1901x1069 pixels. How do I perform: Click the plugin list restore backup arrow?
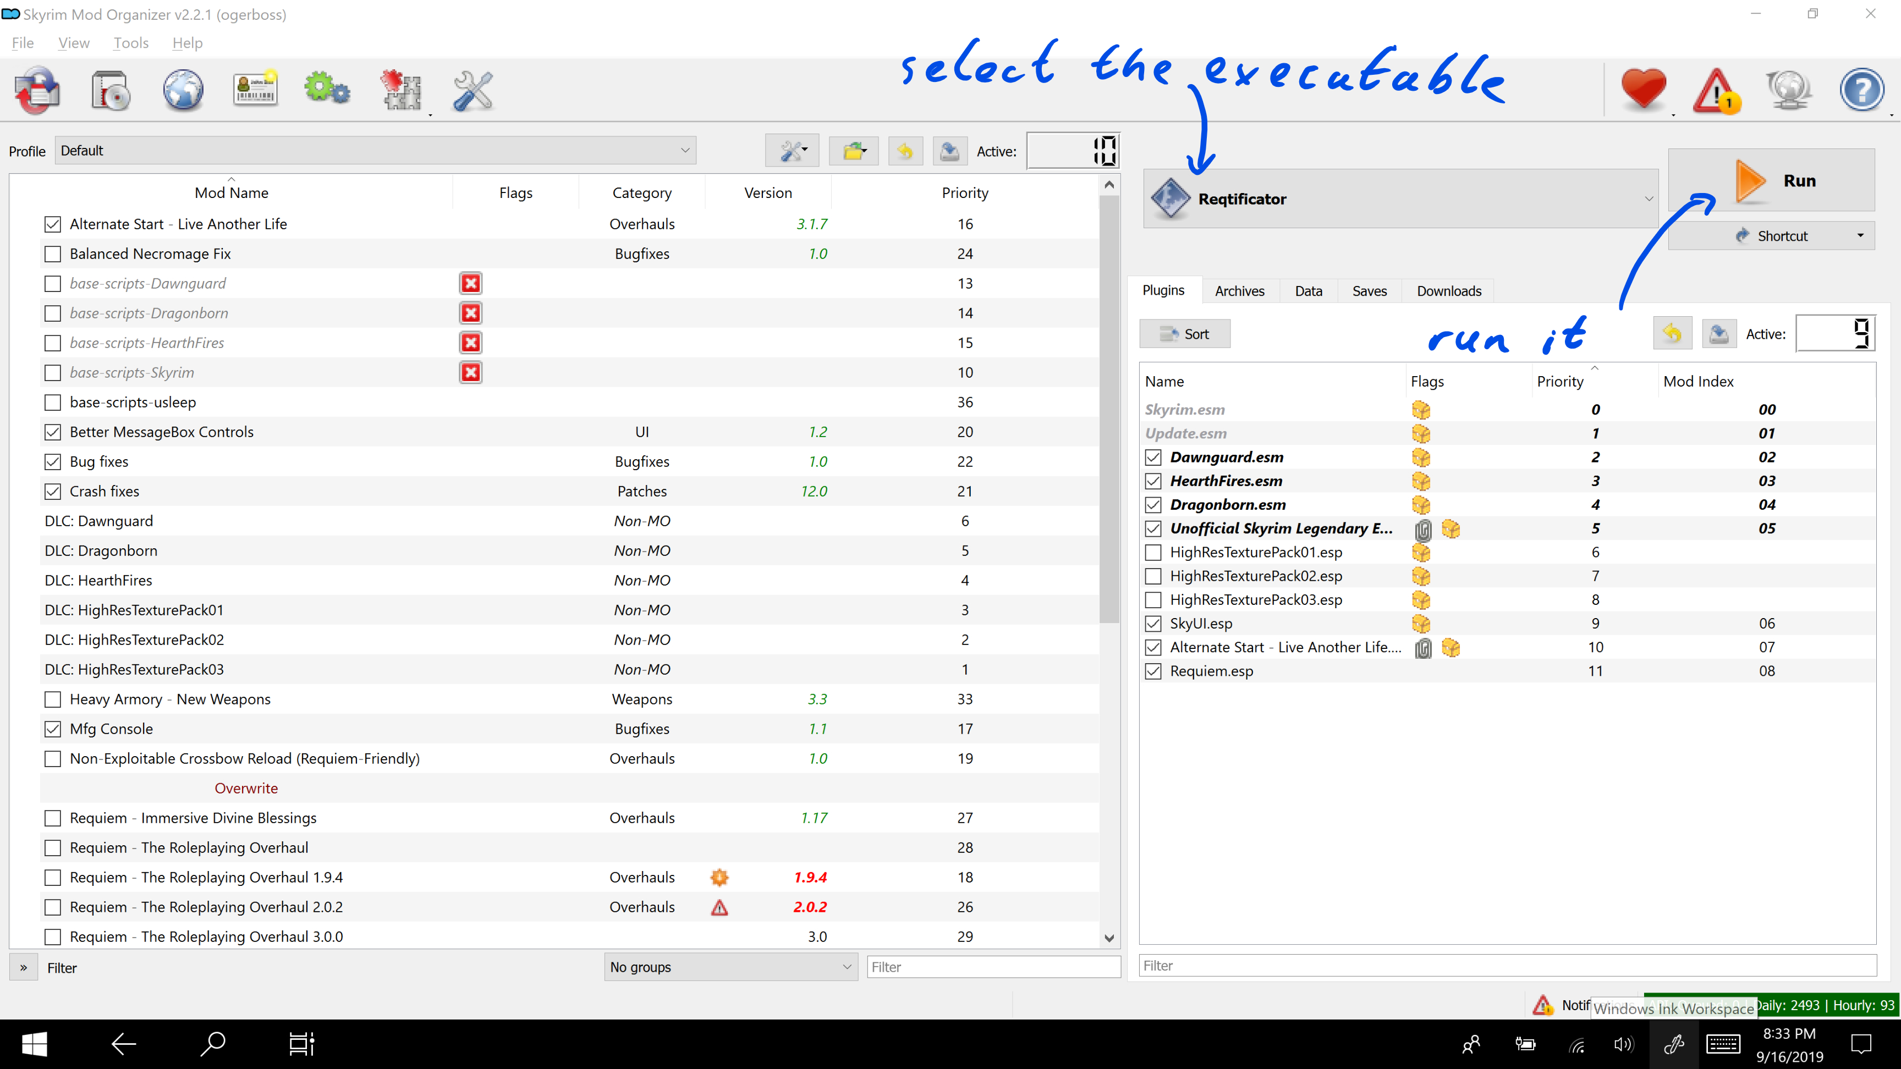(1672, 333)
